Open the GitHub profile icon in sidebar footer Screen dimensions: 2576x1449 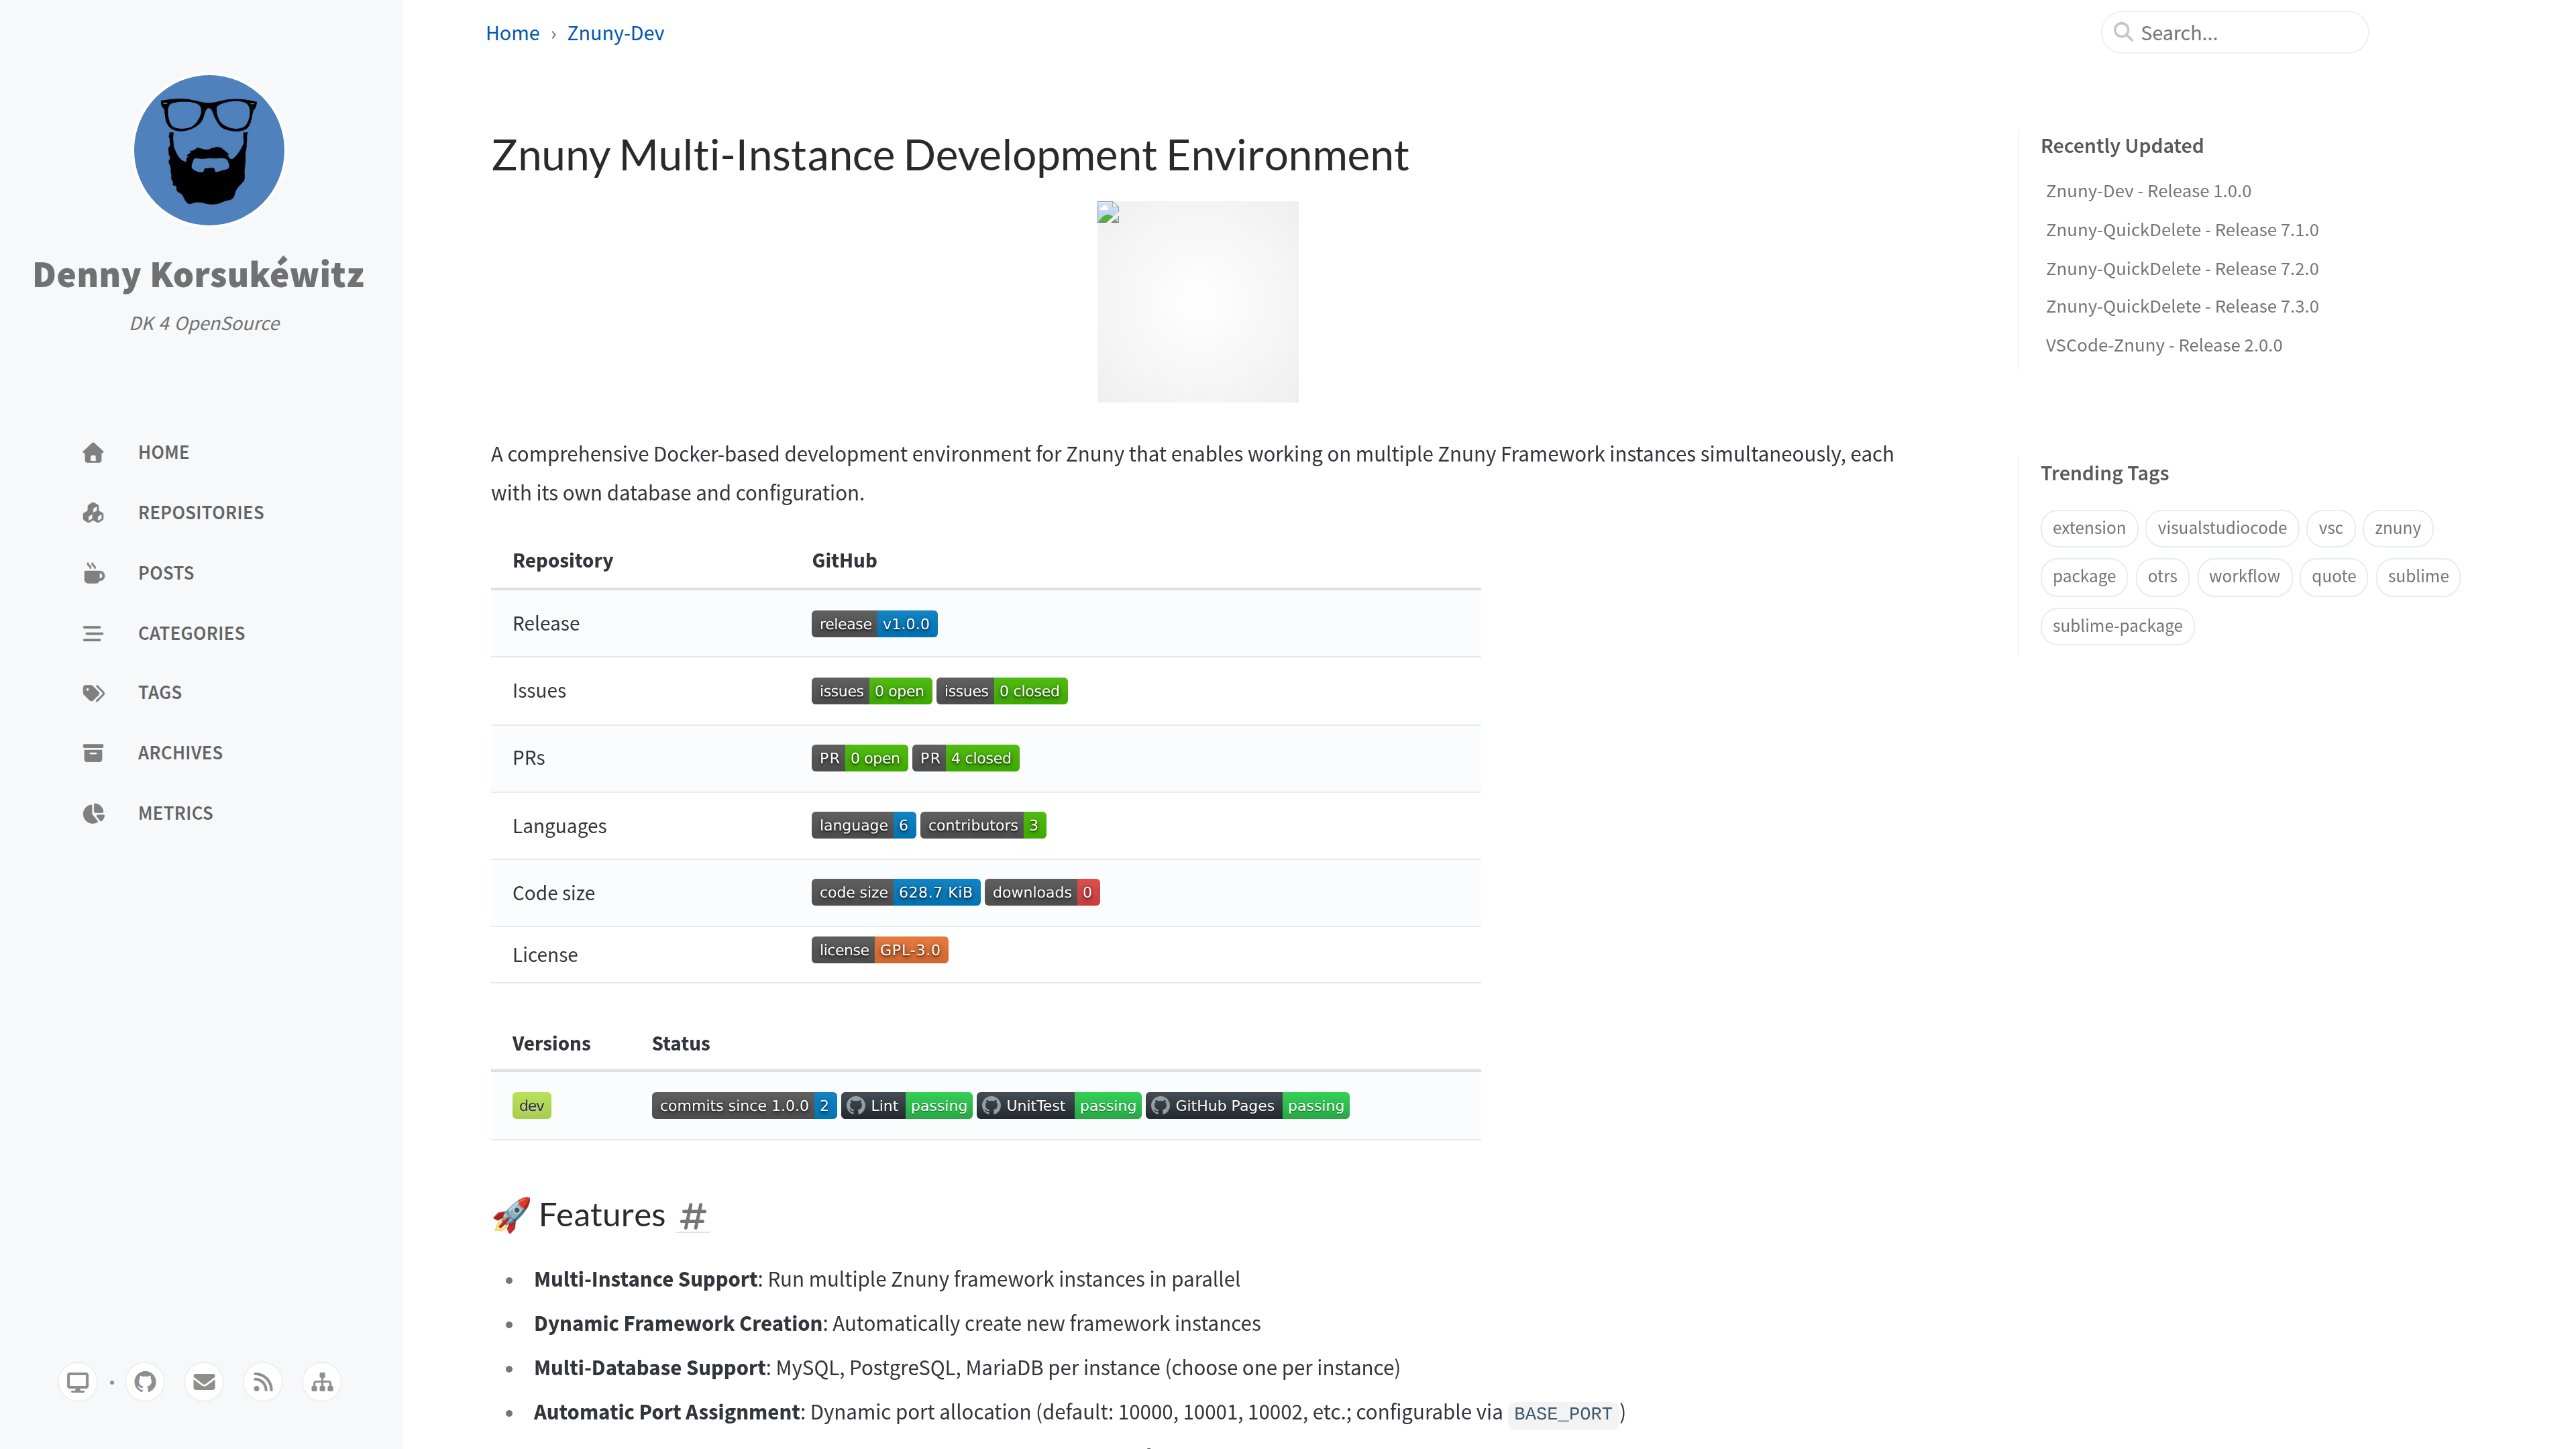145,1382
